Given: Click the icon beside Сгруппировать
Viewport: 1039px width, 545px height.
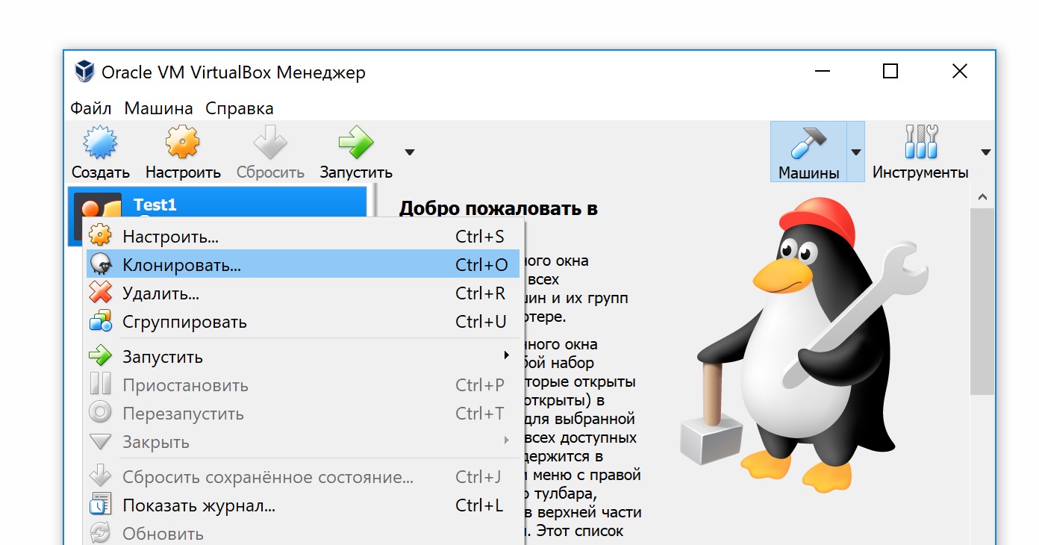Looking at the screenshot, I should [x=100, y=321].
